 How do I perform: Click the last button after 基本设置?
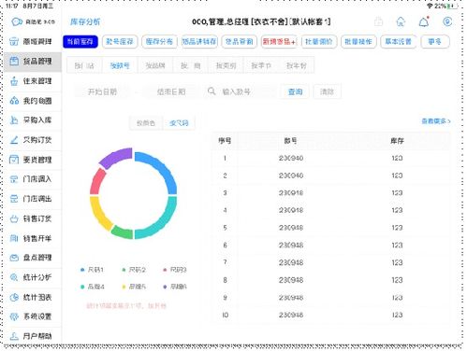pyautogui.click(x=435, y=42)
